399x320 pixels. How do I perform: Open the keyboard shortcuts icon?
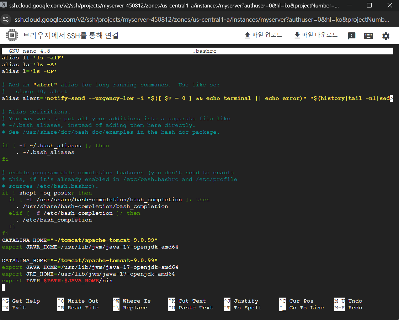(x=368, y=36)
